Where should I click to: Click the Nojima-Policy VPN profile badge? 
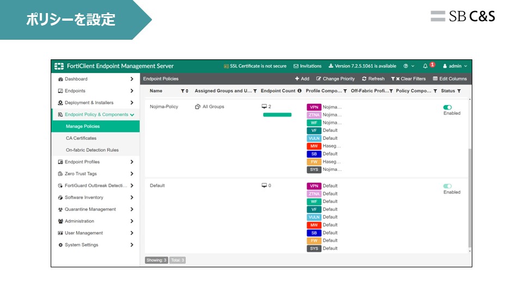[x=314, y=107]
